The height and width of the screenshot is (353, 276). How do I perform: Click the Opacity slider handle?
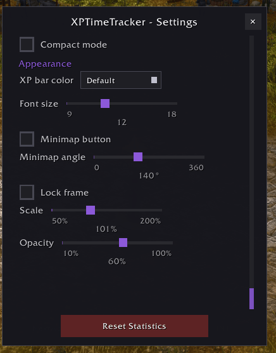coord(123,243)
